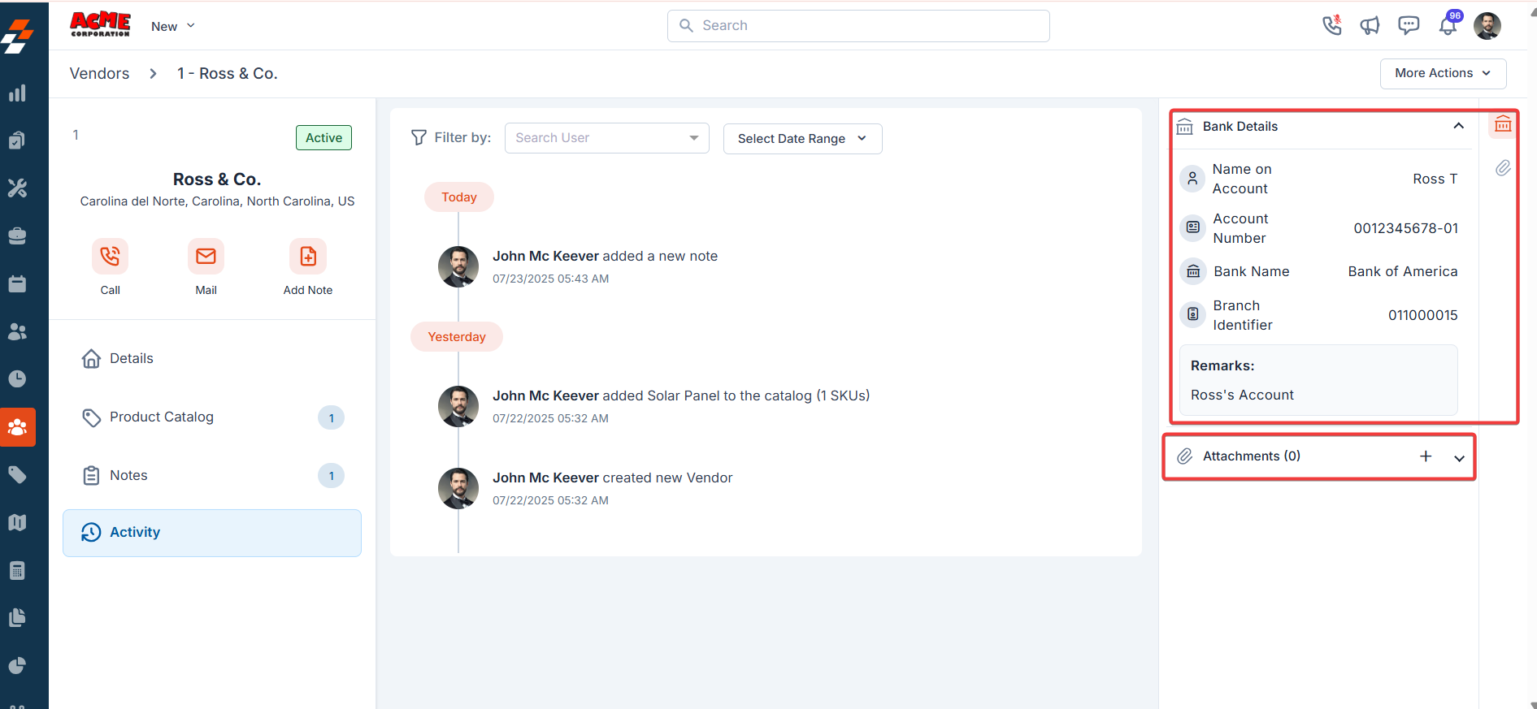Viewport: 1537px width, 709px height.
Task: Open the clipboard checklist sidebar icon
Action: (17, 141)
